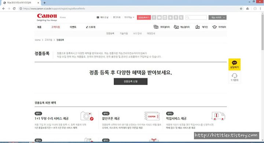Click the 정품등록 회원 혜택 heading
This screenshot has width=264, height=143.
click(45, 103)
